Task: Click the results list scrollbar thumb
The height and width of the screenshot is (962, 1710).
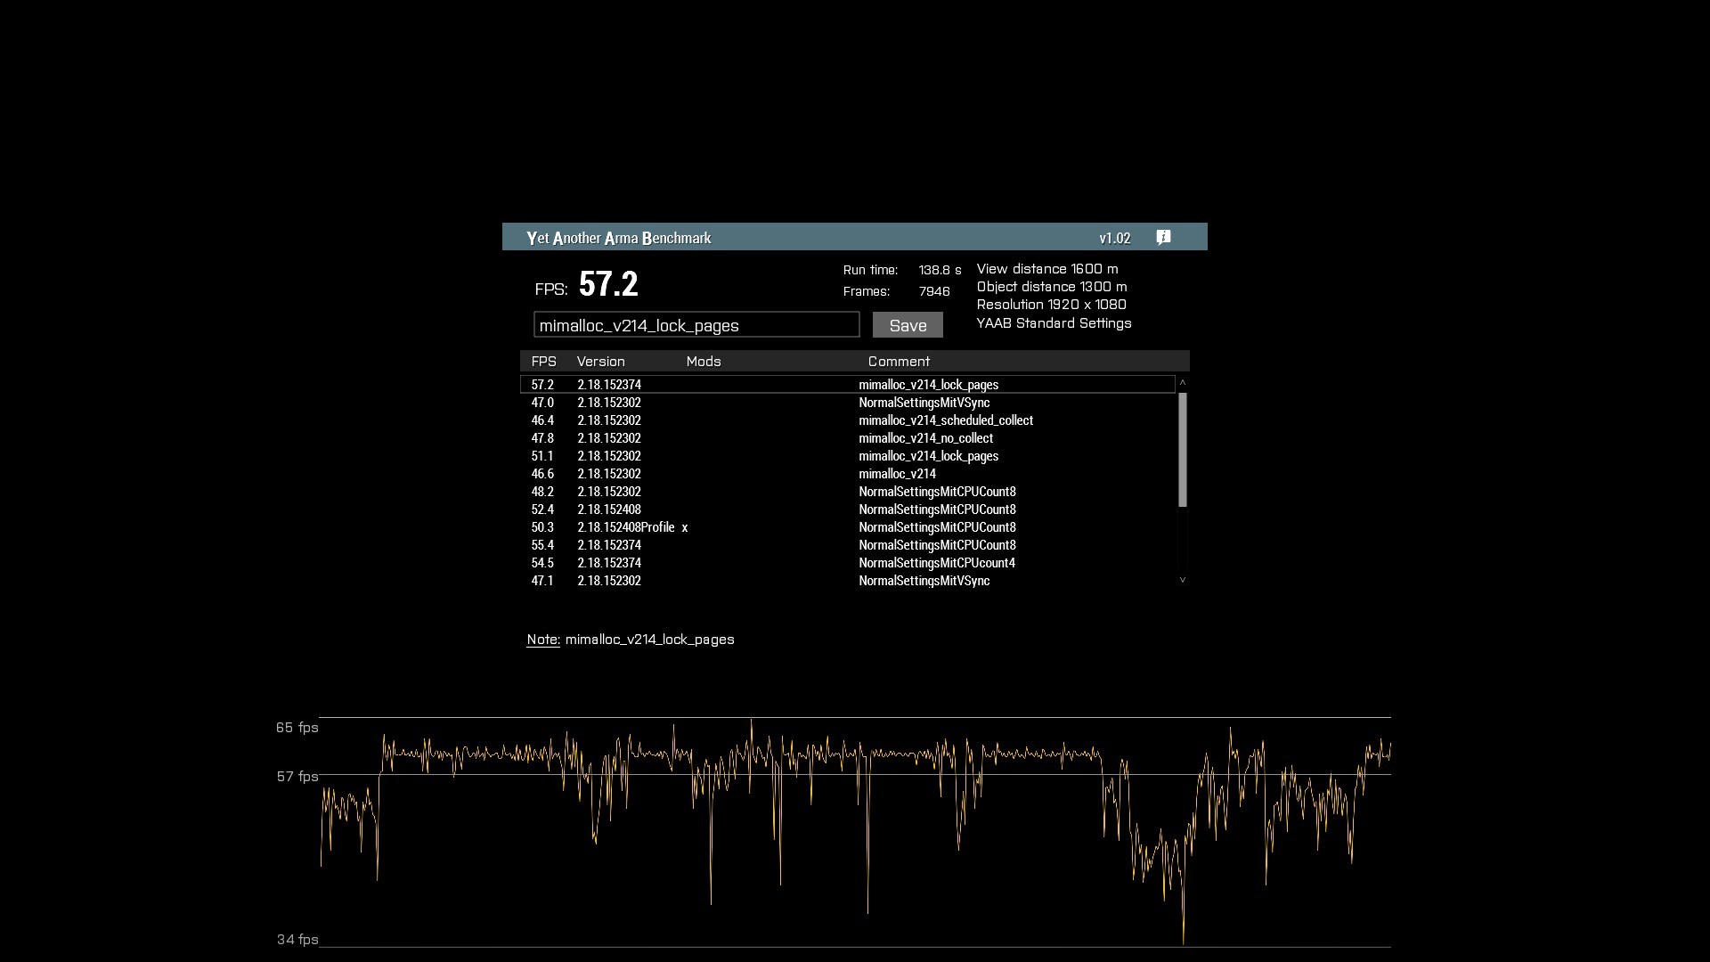Action: (1183, 450)
